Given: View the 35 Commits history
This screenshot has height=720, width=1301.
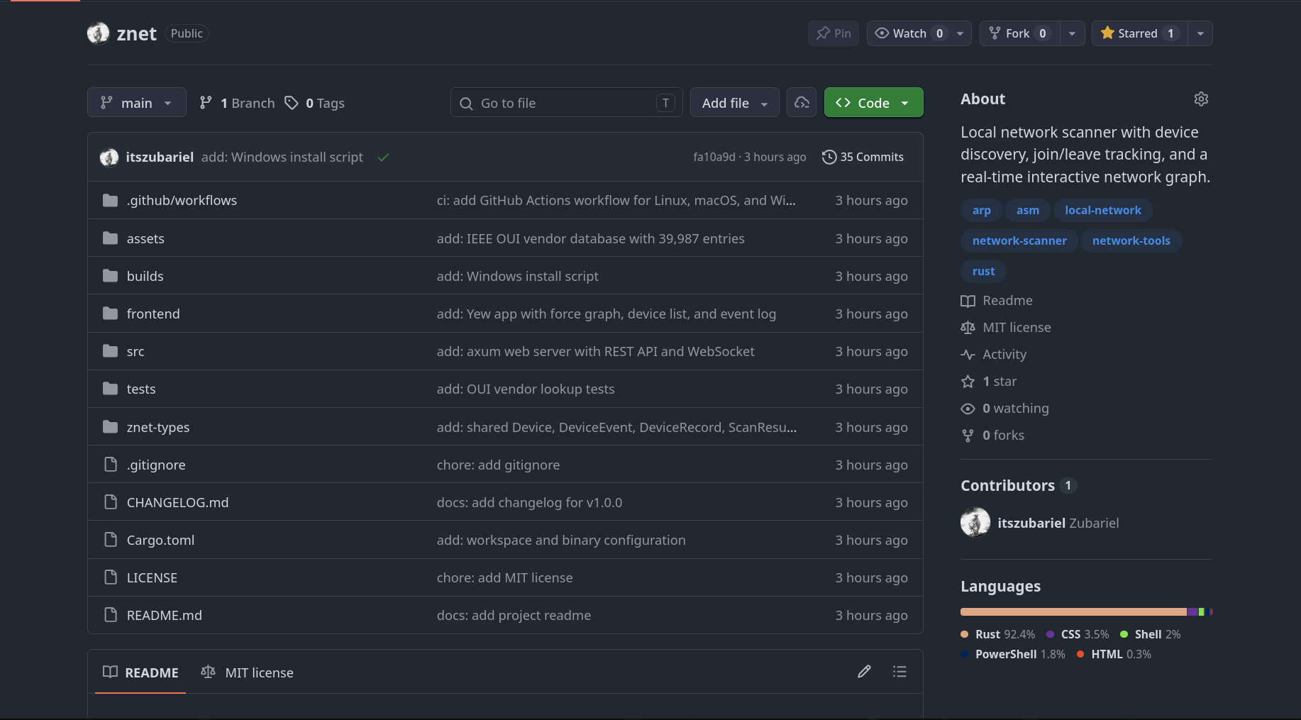Looking at the screenshot, I should coord(863,157).
